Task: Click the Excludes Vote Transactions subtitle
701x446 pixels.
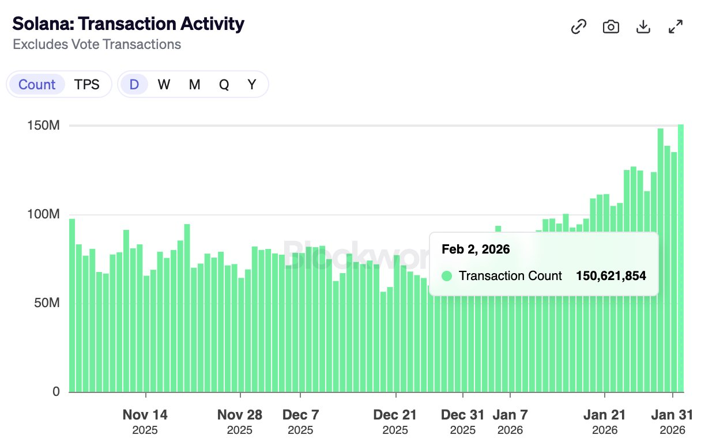Action: pyautogui.click(x=97, y=44)
